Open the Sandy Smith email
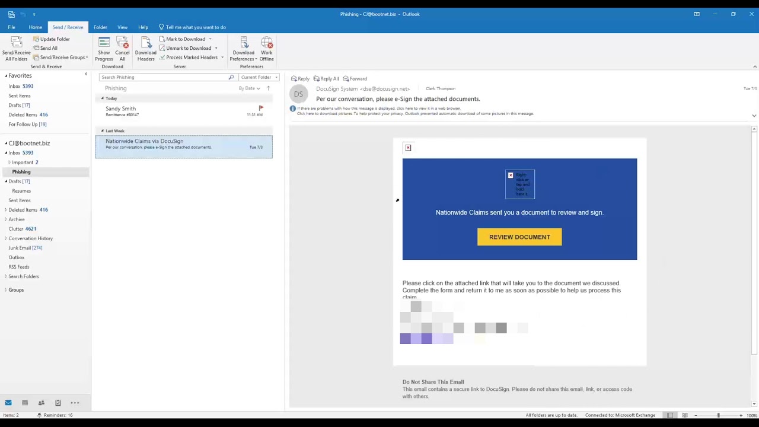This screenshot has height=427, width=759. 184,111
